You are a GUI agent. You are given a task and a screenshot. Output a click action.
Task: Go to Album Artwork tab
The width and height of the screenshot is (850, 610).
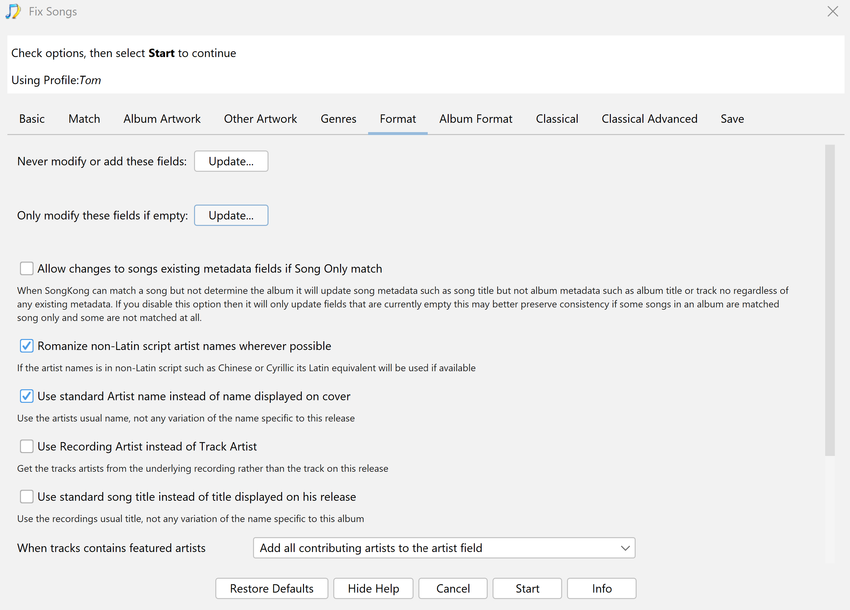(x=162, y=118)
